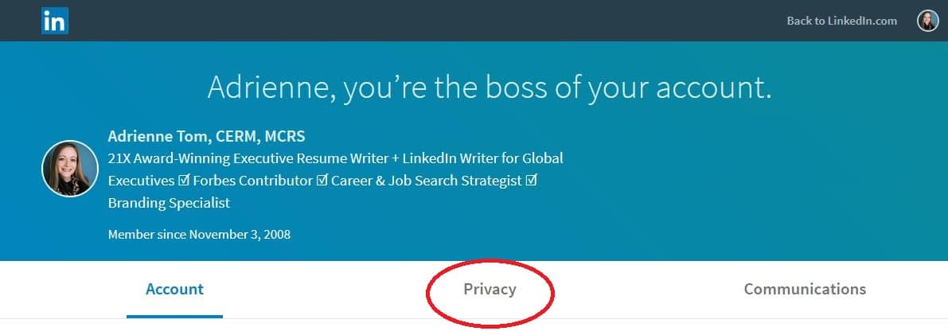Click the blue underline beneath Account

point(174,317)
